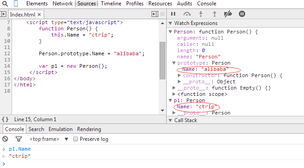
Task: Expand the constructor: function Person() node
Action: coord(179,75)
